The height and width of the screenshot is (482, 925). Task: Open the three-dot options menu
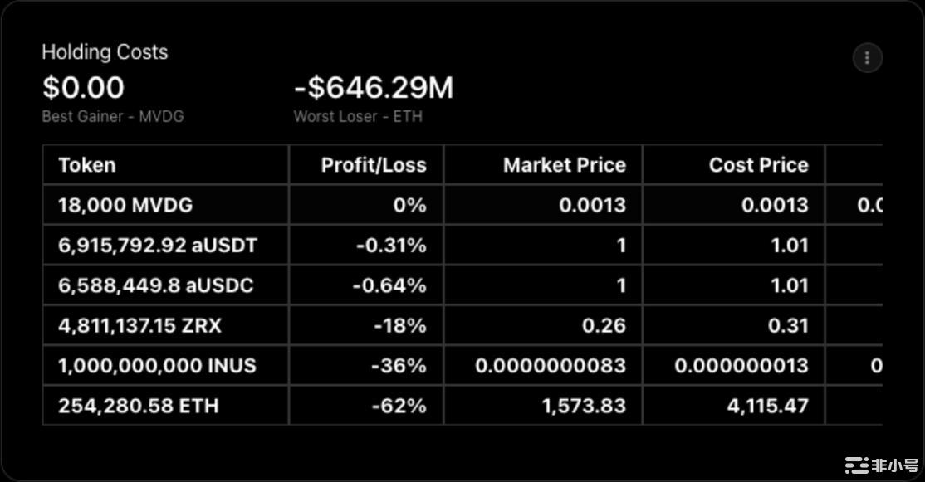tap(867, 58)
